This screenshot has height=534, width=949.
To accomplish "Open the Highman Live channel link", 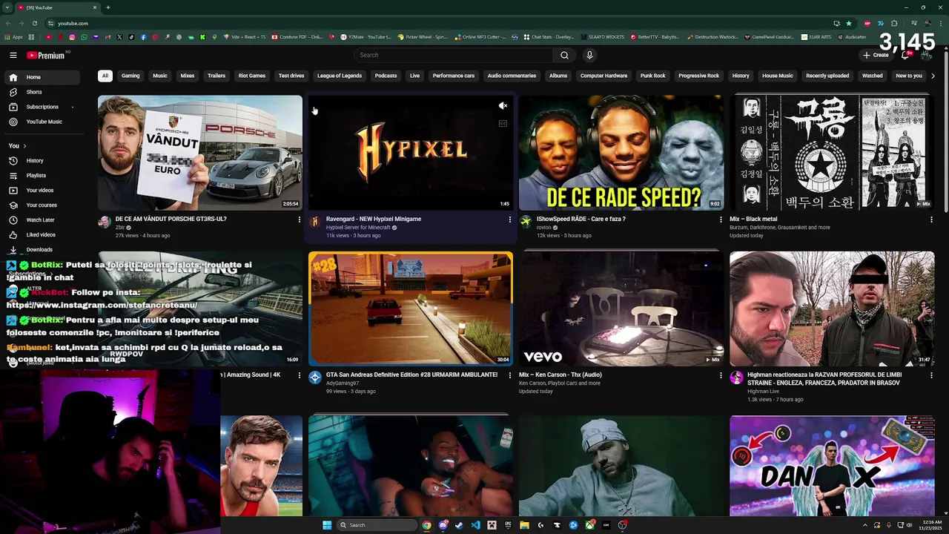I will click(763, 392).
